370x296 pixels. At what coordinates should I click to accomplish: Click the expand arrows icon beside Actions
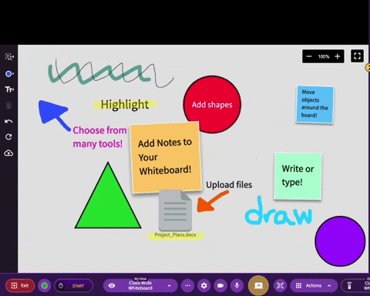click(280, 285)
